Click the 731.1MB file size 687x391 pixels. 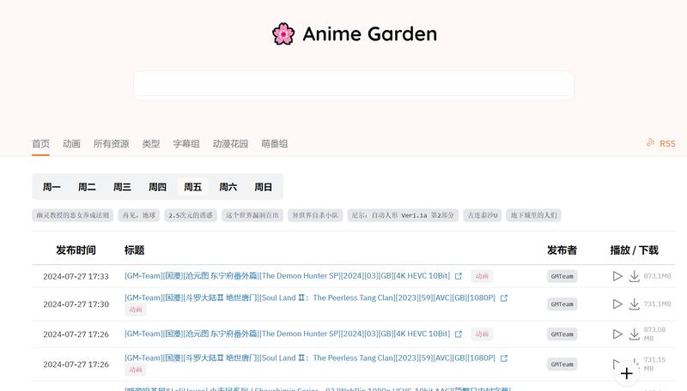tap(657, 304)
